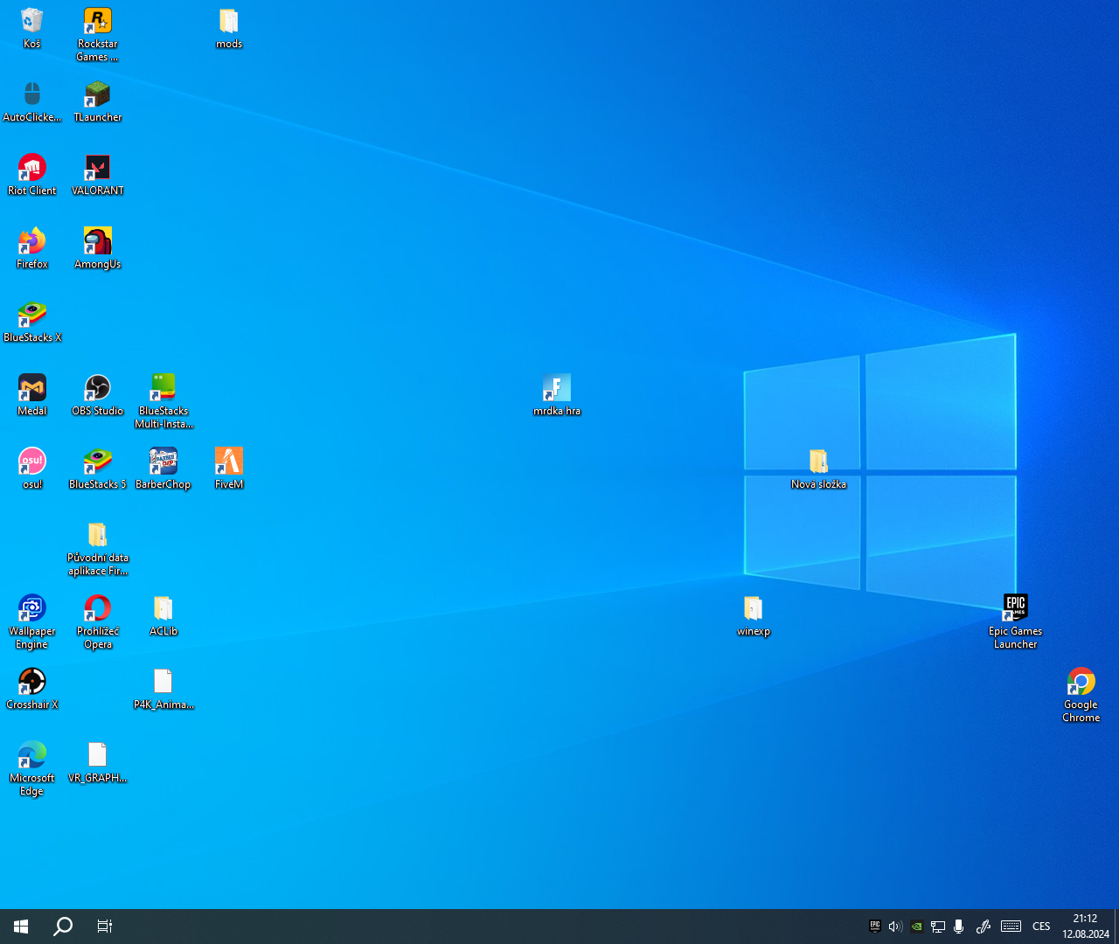1119x944 pixels.
Task: Open the Windows Start menu
Action: pos(21,927)
